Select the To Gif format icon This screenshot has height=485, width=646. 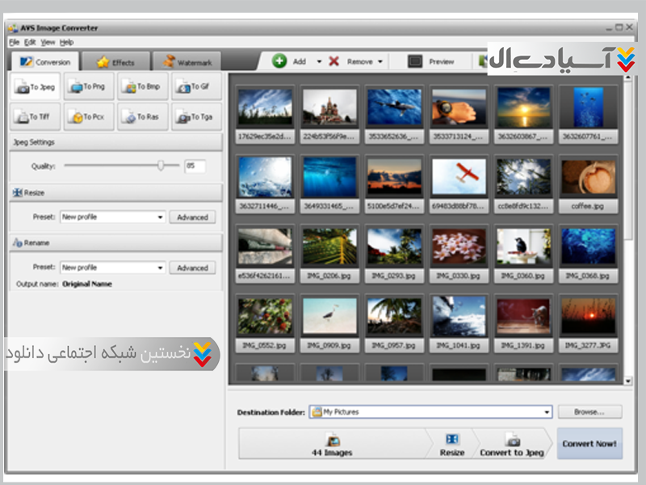pos(183,86)
